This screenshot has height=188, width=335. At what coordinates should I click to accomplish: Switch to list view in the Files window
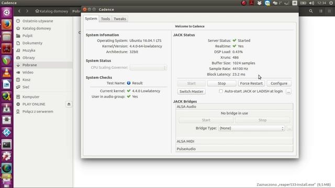[x=321, y=11]
